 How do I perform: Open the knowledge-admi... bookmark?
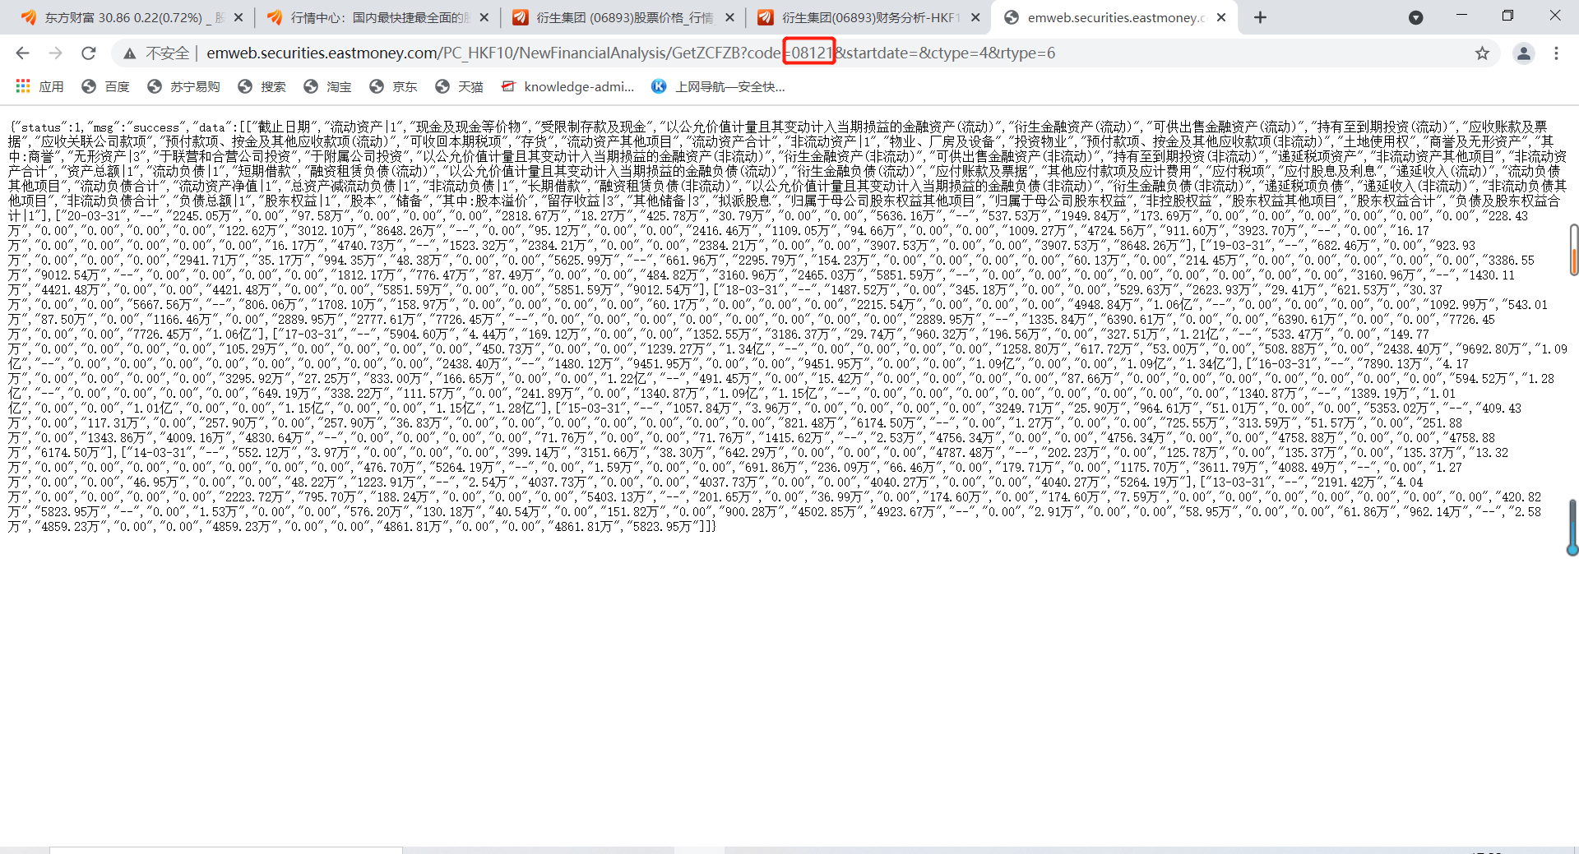567,86
